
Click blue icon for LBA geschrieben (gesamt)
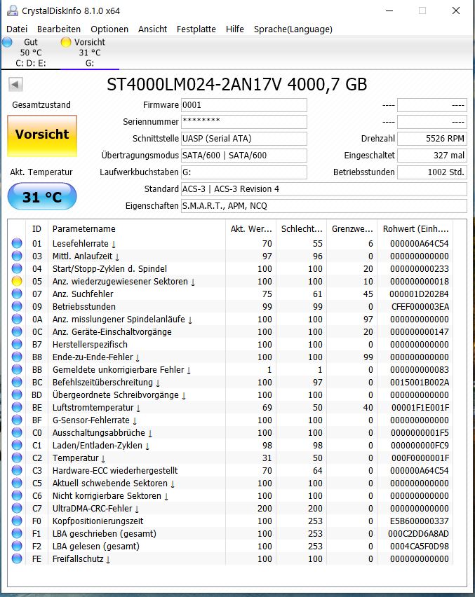click(17, 533)
